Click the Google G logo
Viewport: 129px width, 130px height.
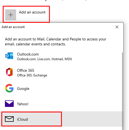(9, 88)
